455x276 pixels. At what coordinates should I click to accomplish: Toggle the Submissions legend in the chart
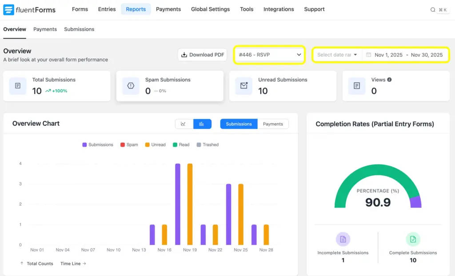pyautogui.click(x=97, y=144)
